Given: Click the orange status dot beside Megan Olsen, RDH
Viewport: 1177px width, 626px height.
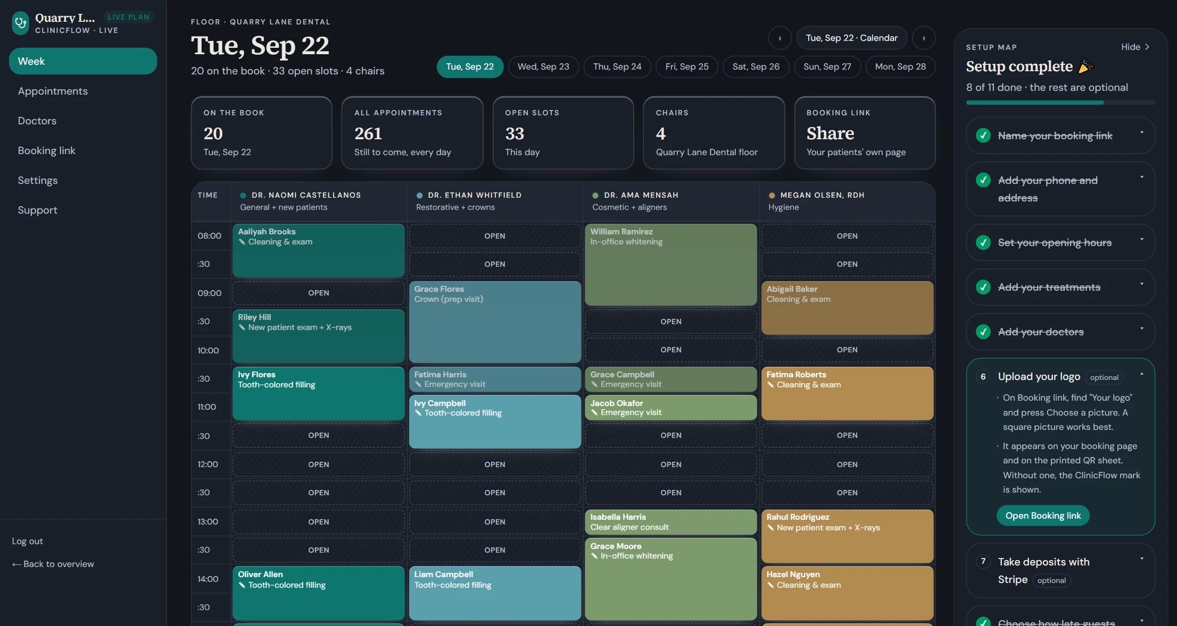Looking at the screenshot, I should [772, 196].
